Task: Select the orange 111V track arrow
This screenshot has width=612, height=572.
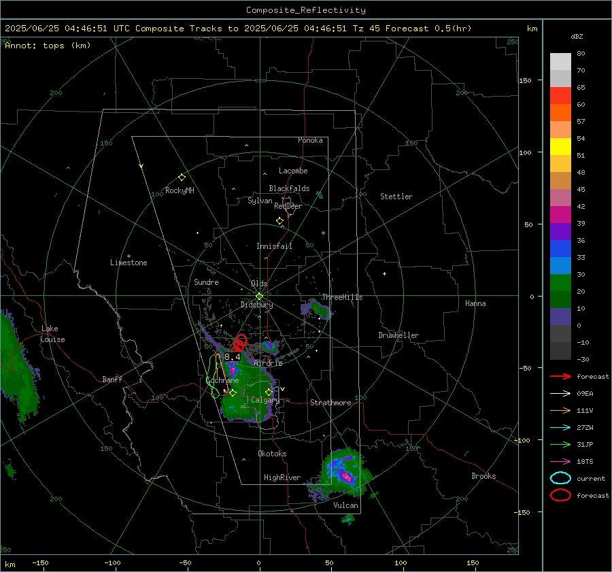Action: [x=560, y=410]
